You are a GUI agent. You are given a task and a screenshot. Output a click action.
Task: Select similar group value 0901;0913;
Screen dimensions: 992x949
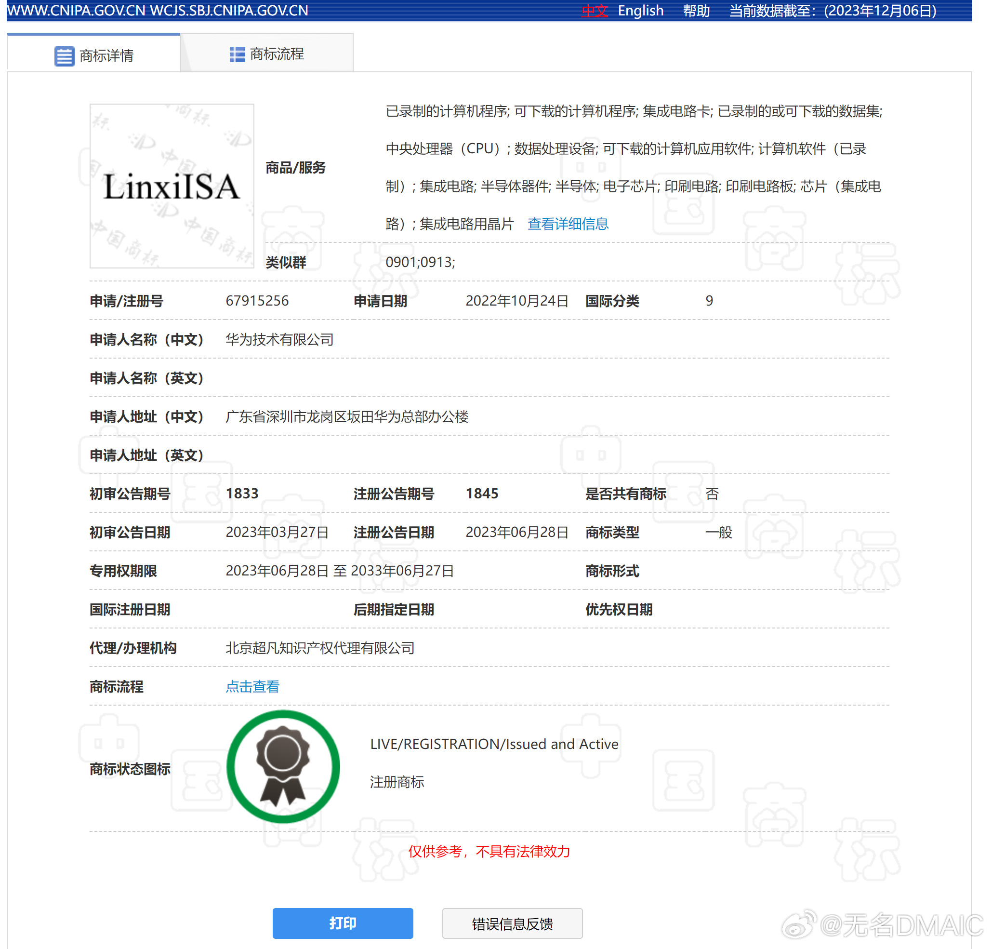pos(420,262)
